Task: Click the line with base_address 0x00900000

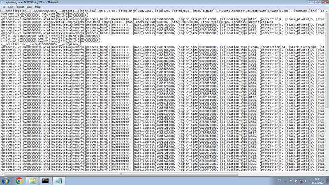Action: tap(162, 78)
